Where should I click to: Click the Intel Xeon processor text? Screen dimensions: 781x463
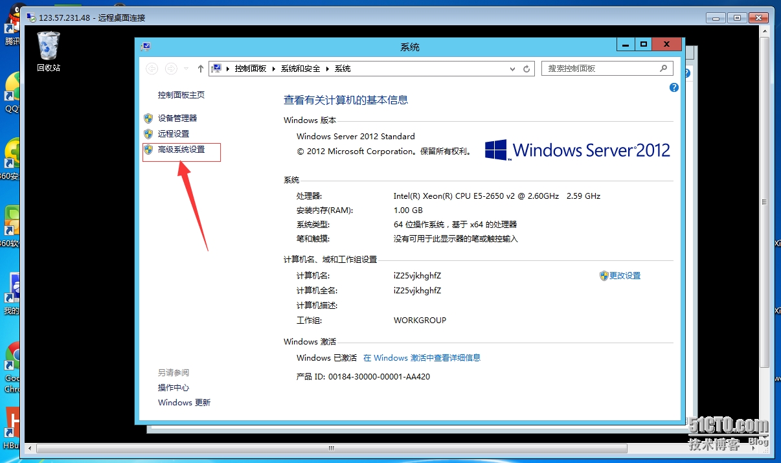(497, 196)
